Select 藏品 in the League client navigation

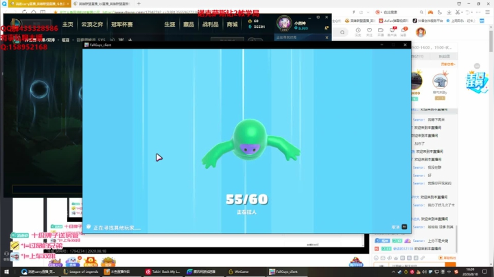click(189, 24)
